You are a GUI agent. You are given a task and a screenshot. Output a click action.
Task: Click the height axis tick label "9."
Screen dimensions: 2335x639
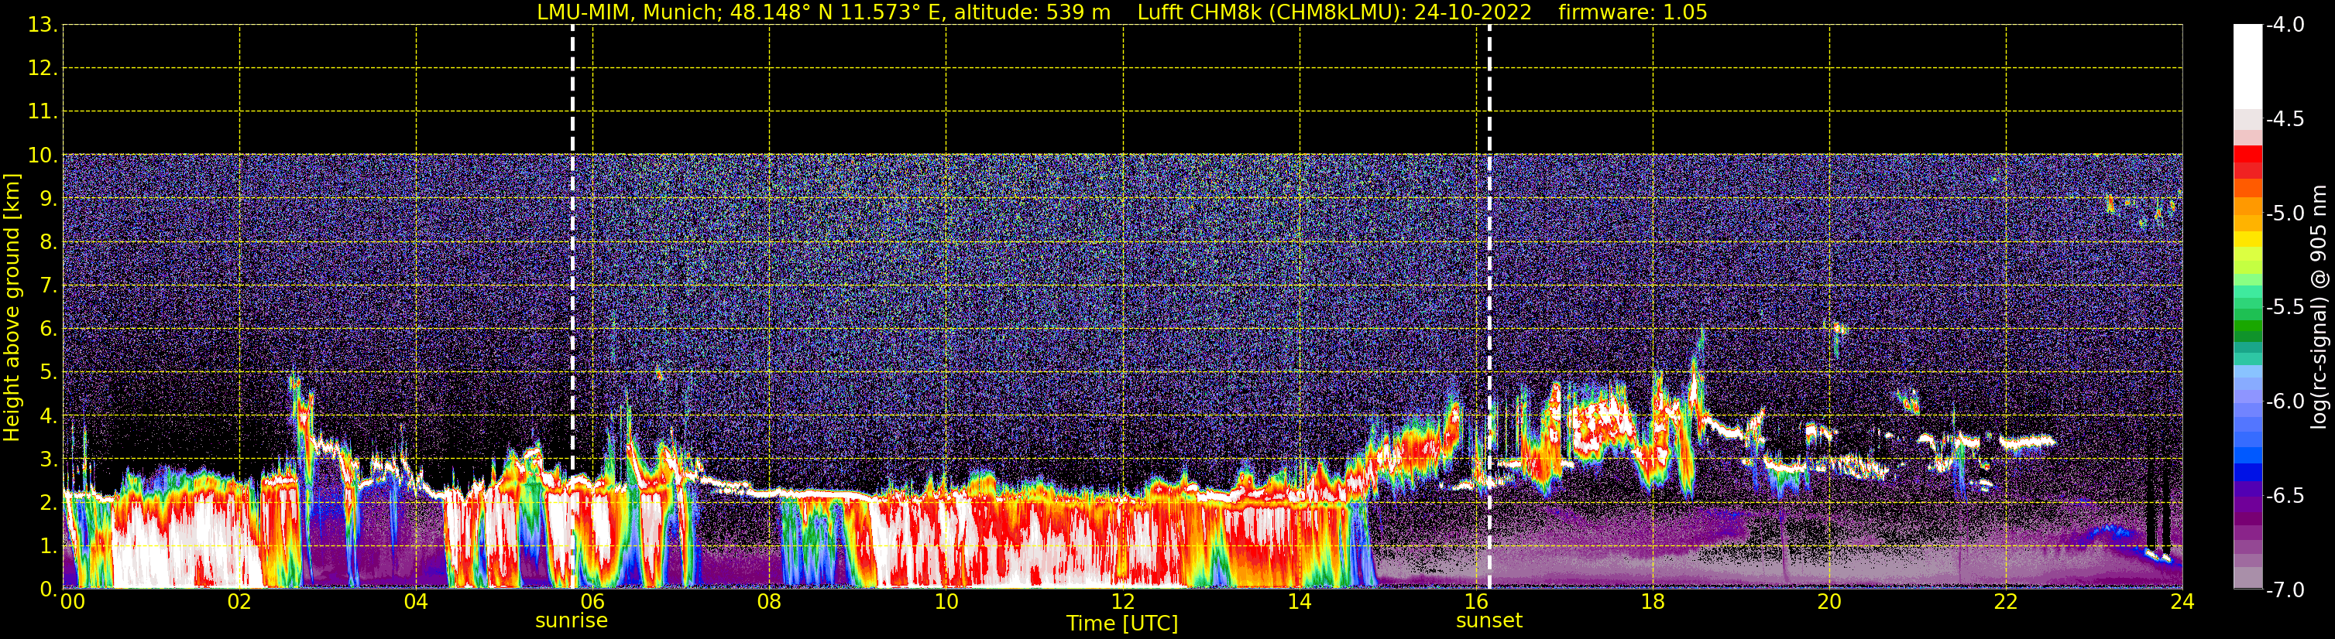(48, 199)
